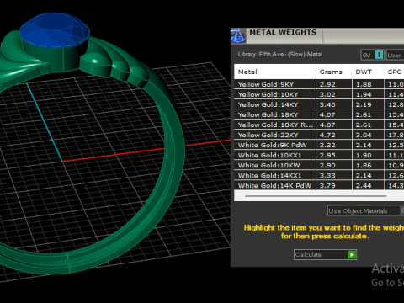Screen dimensions: 404x303
Task: Toggle the GV switch in Metal Weights
Action: coord(372,55)
